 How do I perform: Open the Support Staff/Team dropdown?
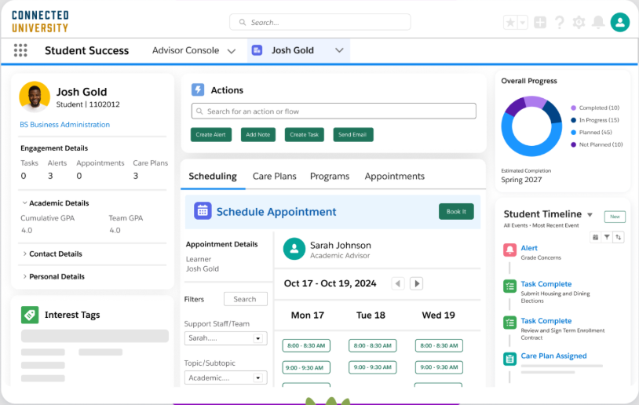pos(225,338)
